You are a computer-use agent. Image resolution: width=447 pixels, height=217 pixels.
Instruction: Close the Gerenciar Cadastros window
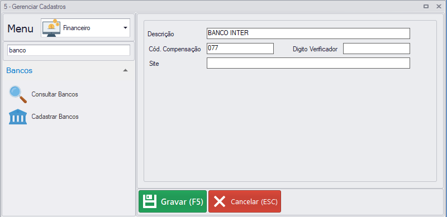(439, 6)
